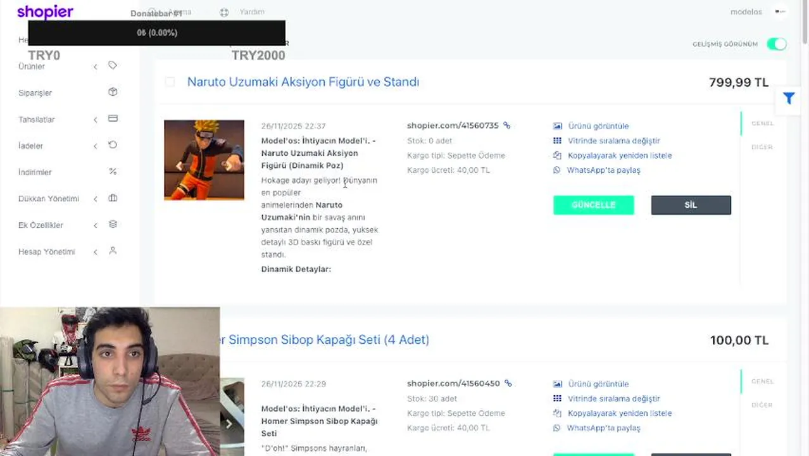Click the 100,00 TL price
Screen dimensions: 809x456
click(x=739, y=340)
